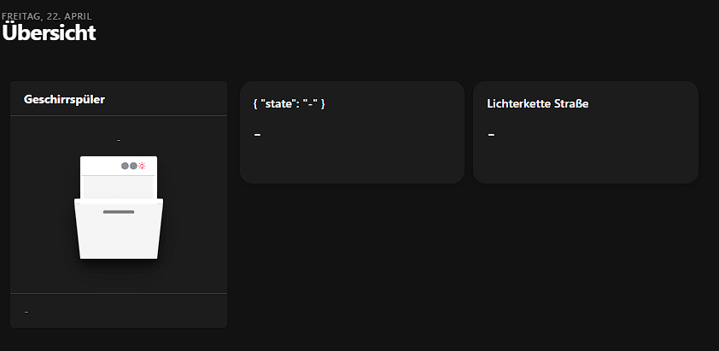Click the left gray knob on dishwasher panel
Screen dimensions: 719x351
pyautogui.click(x=125, y=166)
